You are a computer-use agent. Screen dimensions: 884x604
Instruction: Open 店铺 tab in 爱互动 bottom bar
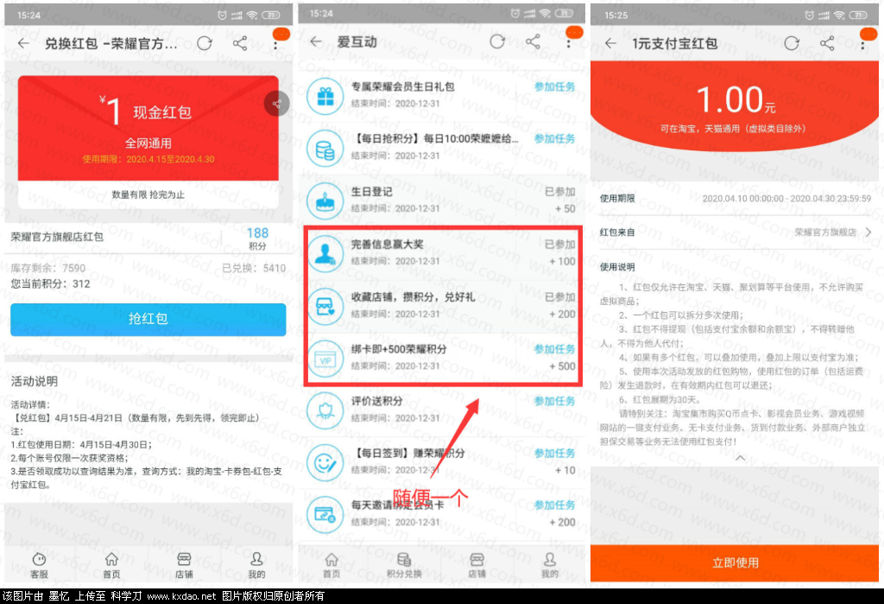tap(477, 565)
